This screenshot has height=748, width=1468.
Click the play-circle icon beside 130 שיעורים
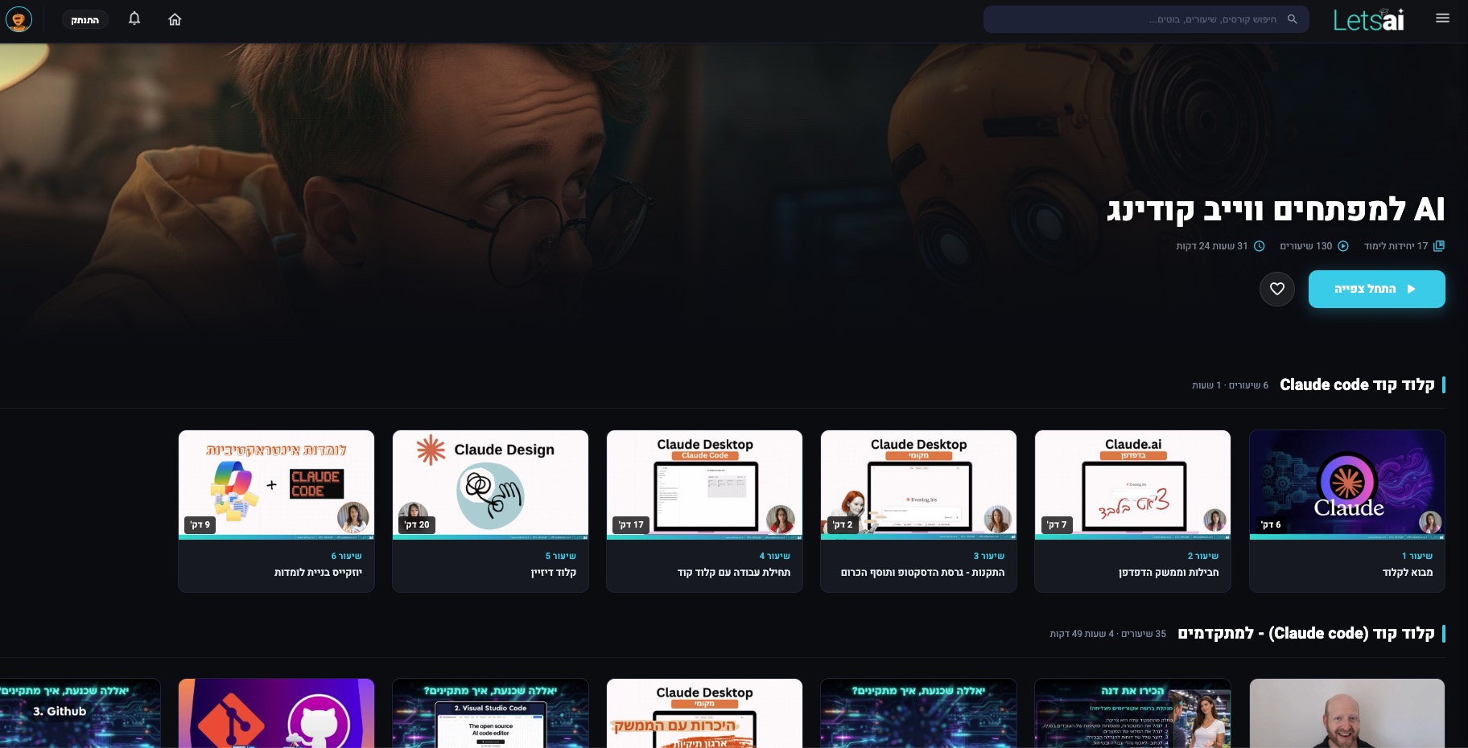pos(1343,246)
